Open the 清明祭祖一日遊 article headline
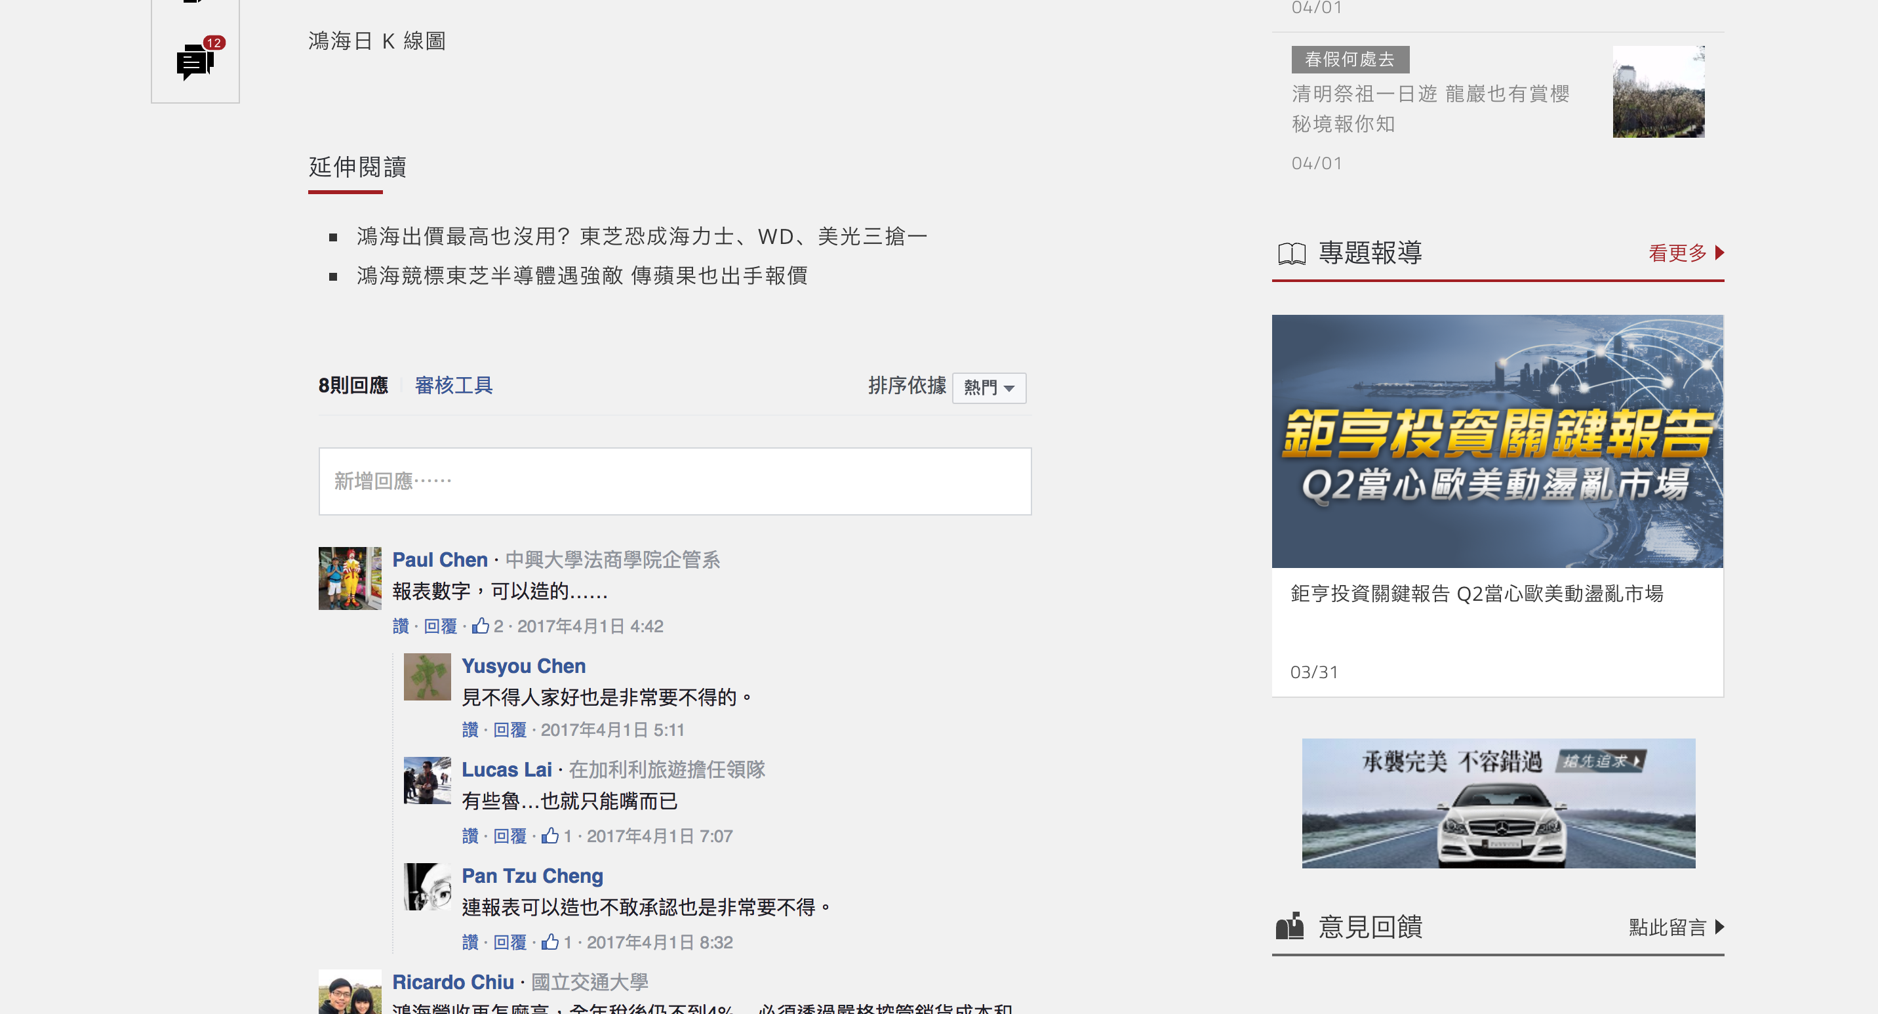Screen dimensions: 1878x1014 click(x=1429, y=109)
